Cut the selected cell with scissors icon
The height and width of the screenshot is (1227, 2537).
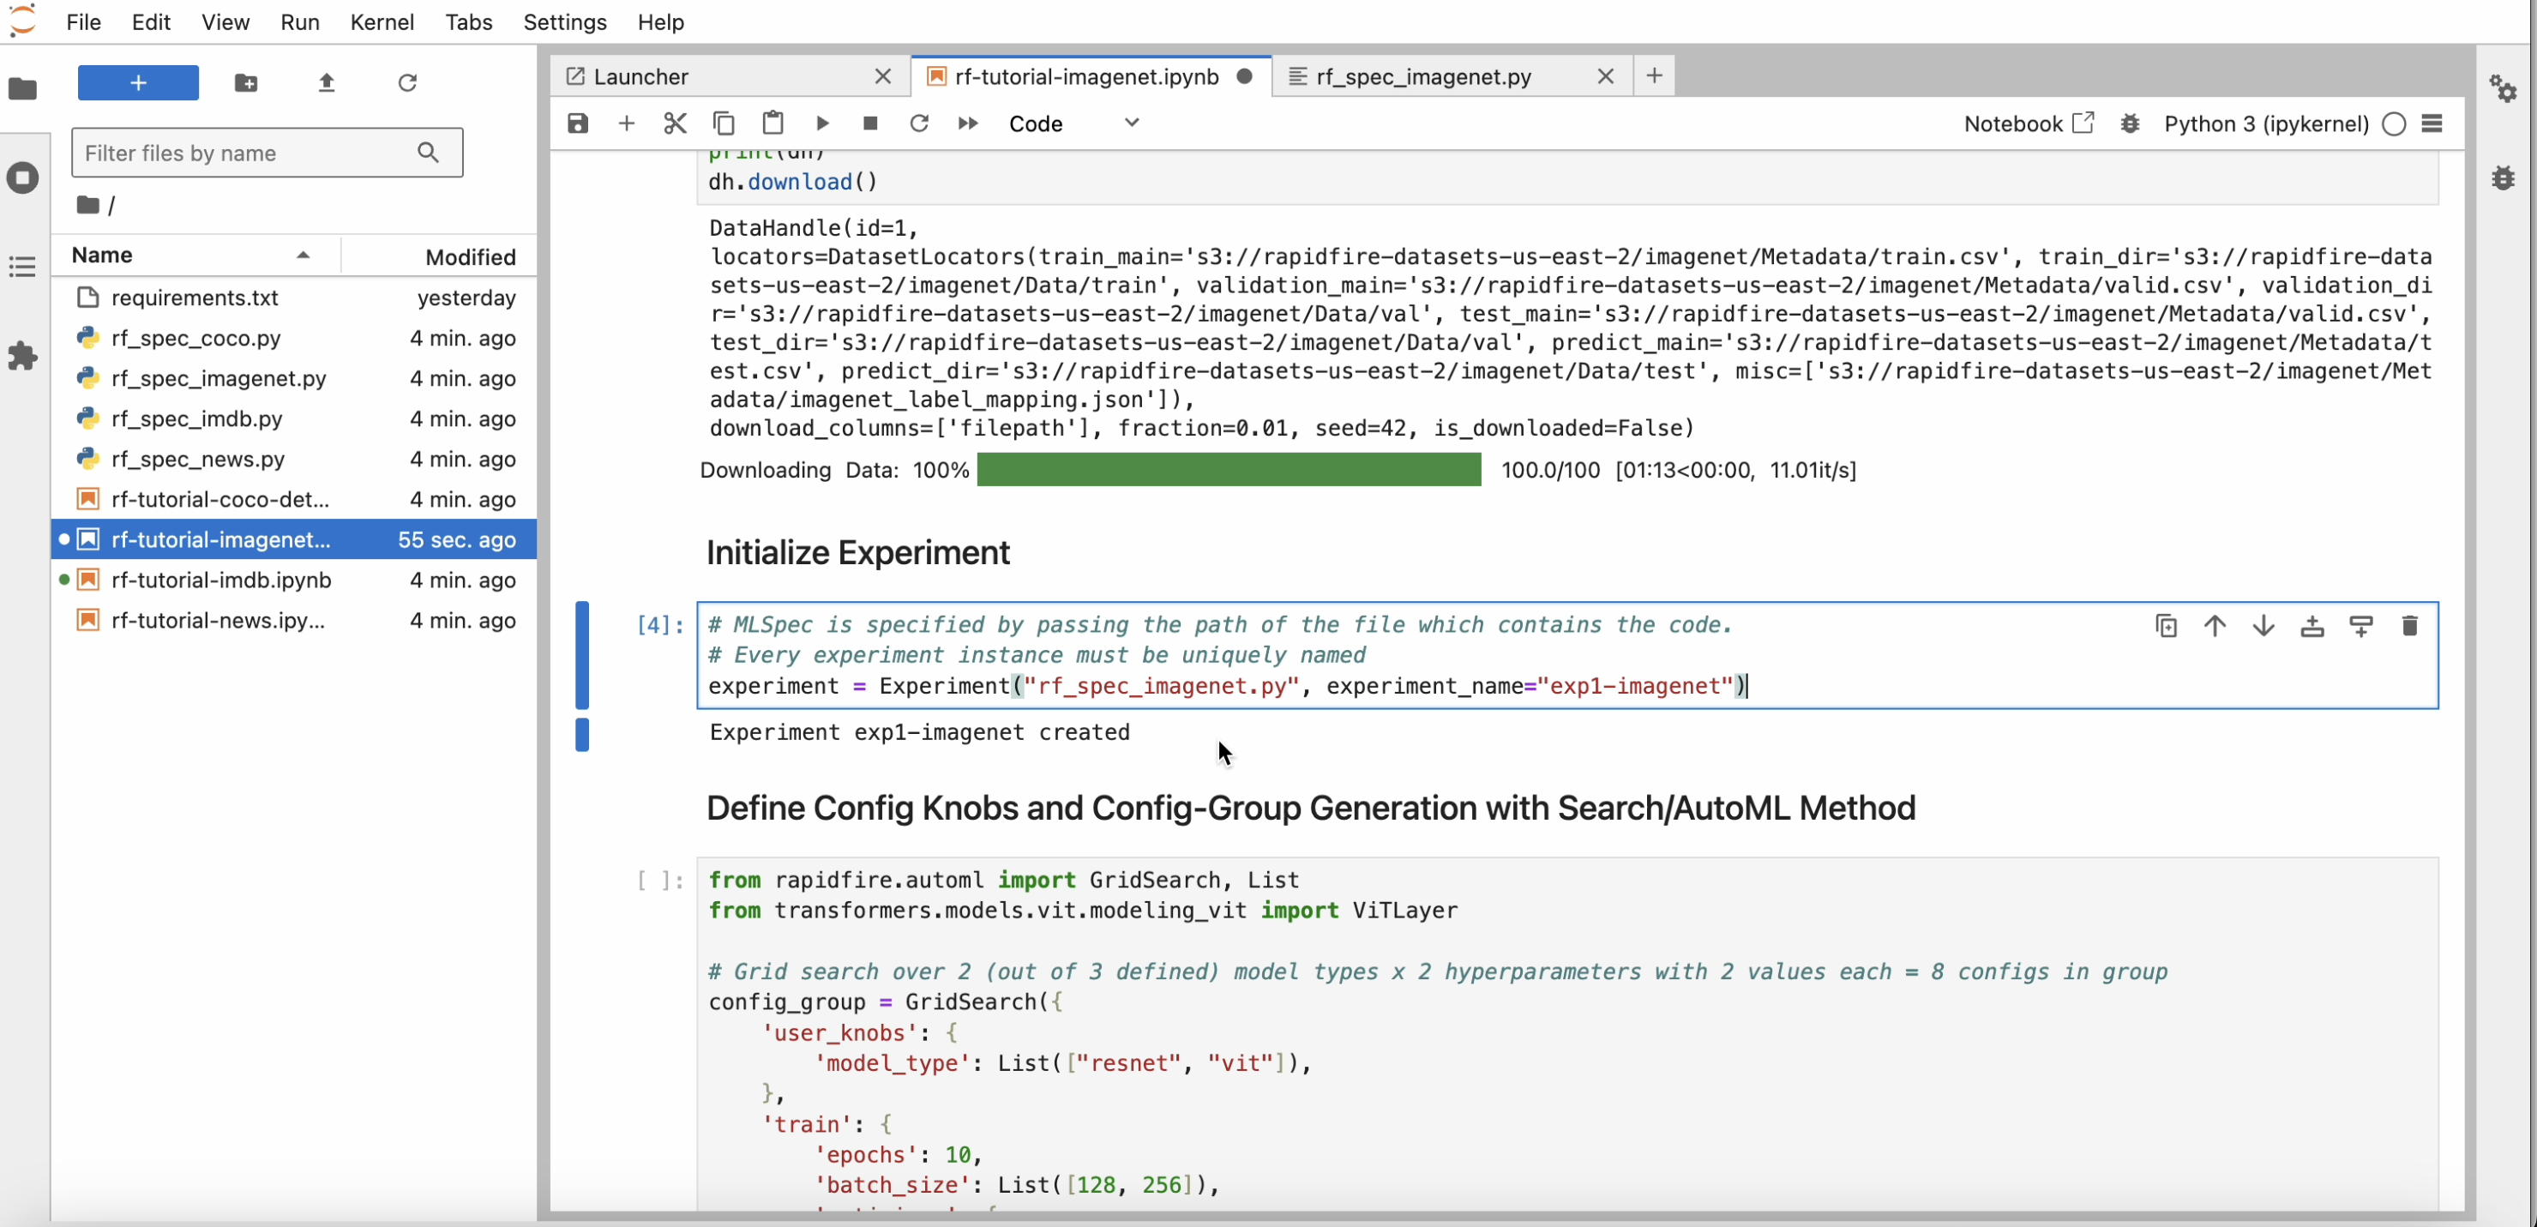coord(675,123)
